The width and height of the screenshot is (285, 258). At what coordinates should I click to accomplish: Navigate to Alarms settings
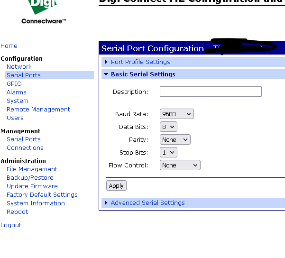(17, 92)
